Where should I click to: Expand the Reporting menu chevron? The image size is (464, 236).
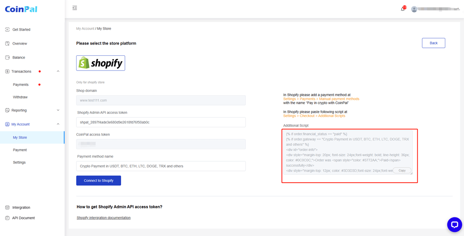click(x=58, y=110)
